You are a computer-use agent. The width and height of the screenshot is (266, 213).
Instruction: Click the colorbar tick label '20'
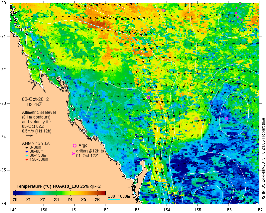[15, 200]
